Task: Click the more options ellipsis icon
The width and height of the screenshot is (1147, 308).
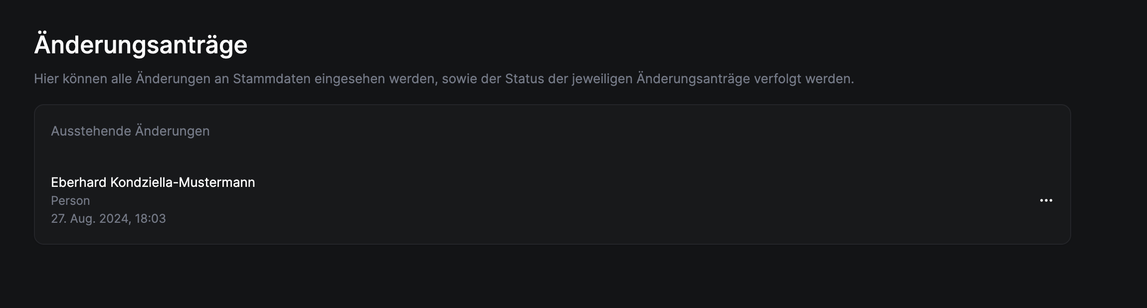Action: click(1046, 200)
